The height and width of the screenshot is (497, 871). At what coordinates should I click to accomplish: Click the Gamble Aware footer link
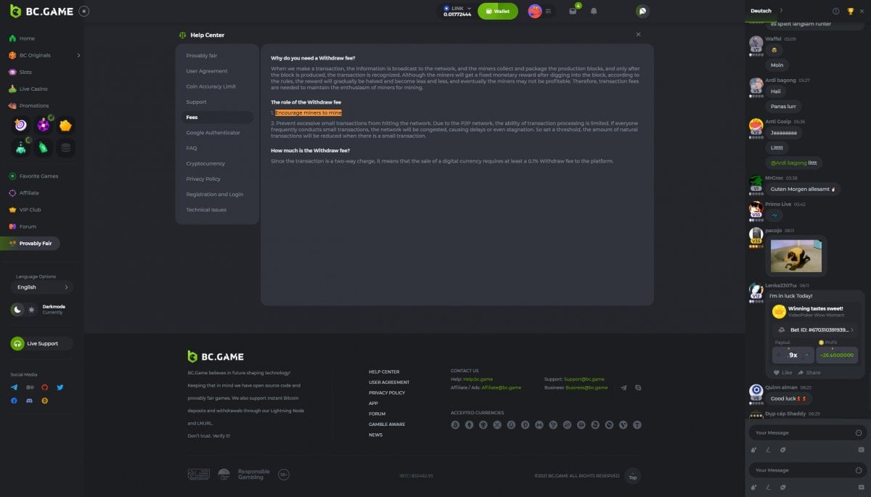click(x=386, y=424)
